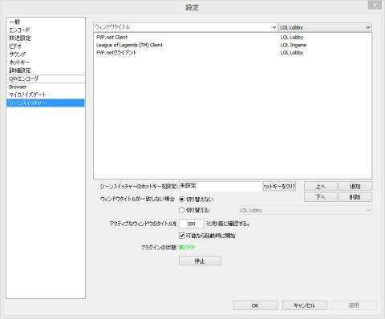This screenshot has width=385, height=319.
Task: Click the 300 millisecond interval field
Action: [x=192, y=224]
